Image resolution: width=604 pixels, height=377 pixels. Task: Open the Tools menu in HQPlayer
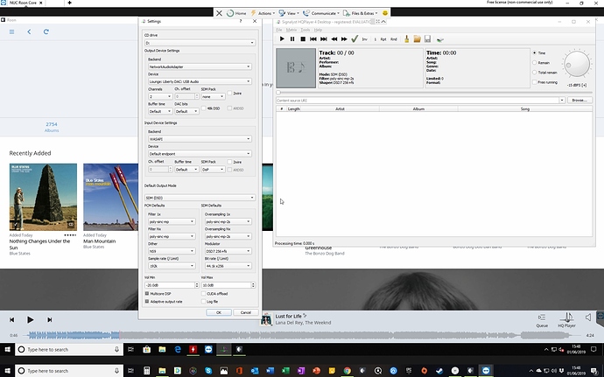point(306,30)
